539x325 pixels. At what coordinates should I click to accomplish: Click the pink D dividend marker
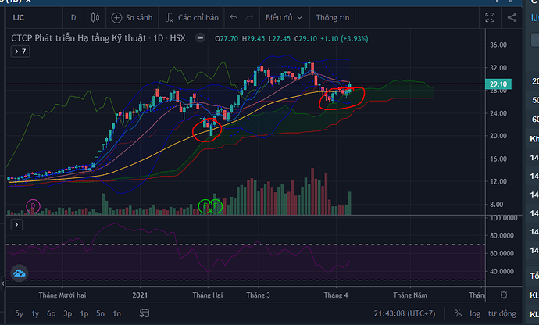(33, 206)
